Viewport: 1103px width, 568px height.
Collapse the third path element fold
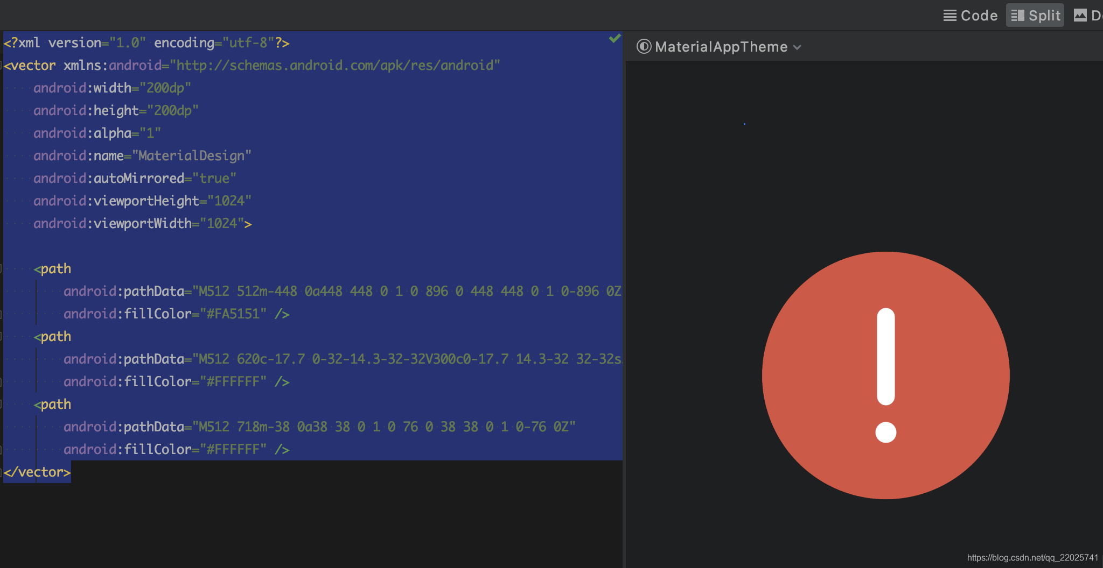pos(2,404)
